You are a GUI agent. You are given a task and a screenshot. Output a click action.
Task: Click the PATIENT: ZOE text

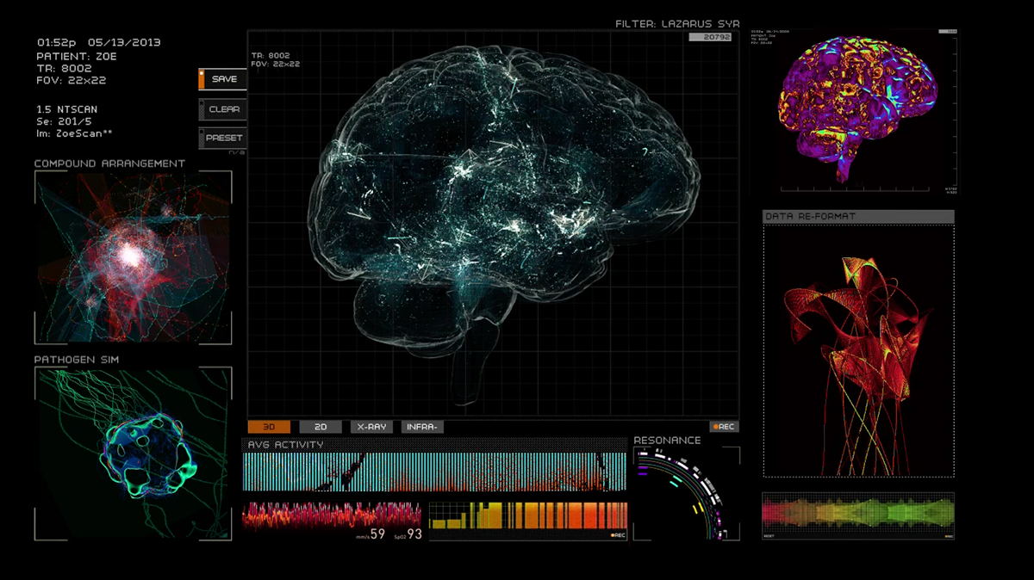click(77, 55)
